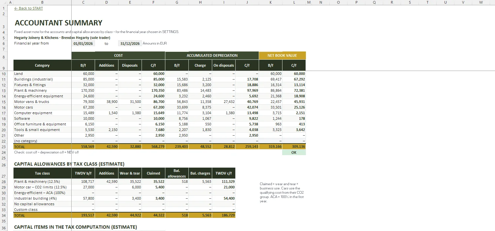
Task: Click the Motor cars category cell
Action: pos(42,108)
